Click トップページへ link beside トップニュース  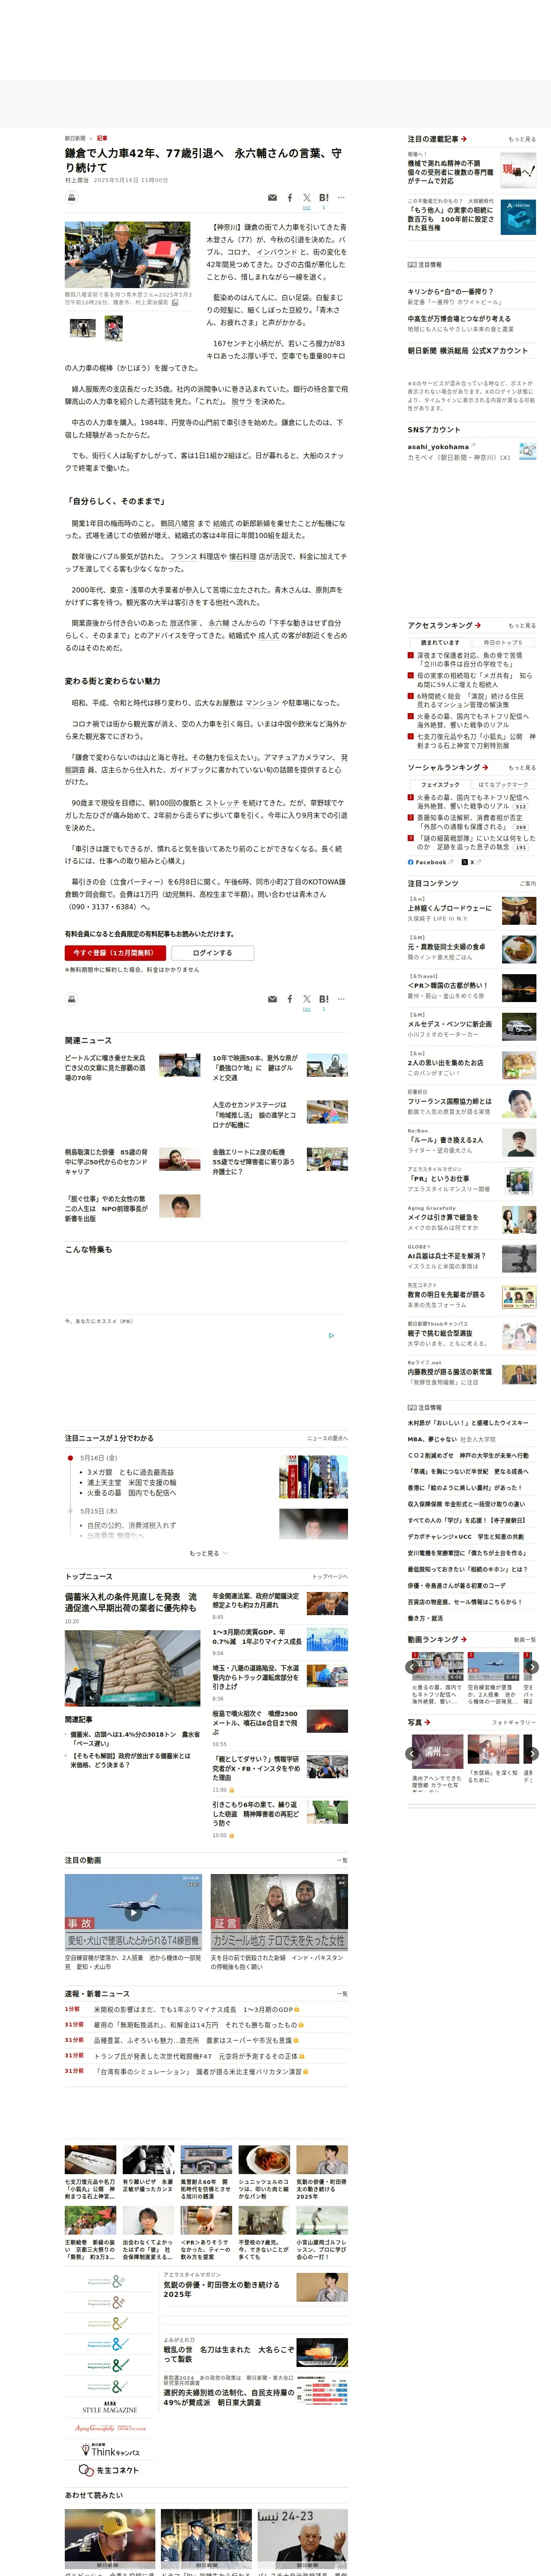tap(330, 1576)
